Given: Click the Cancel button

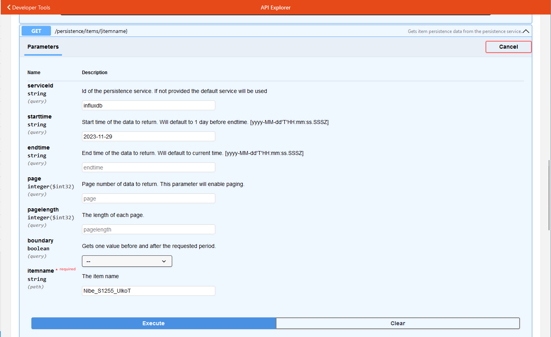Looking at the screenshot, I should (508, 47).
